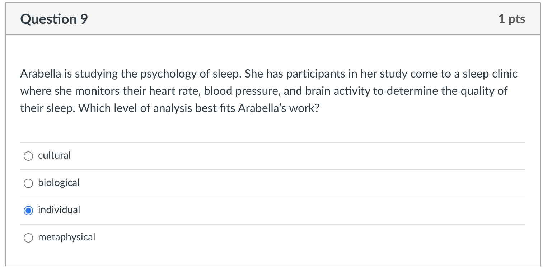Click the gray question header bar center

pyautogui.click(x=273, y=19)
